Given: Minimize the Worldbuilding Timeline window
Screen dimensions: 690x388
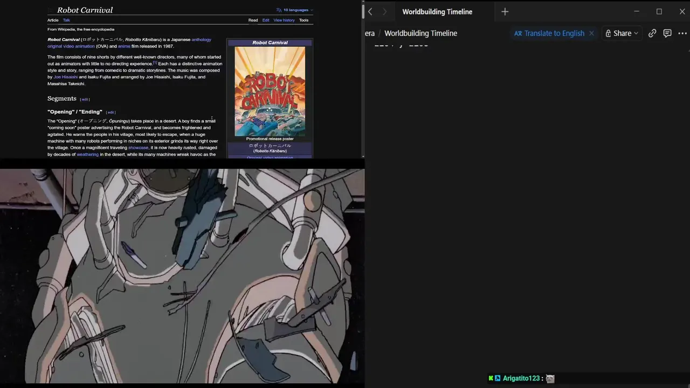Looking at the screenshot, I should click(637, 11).
